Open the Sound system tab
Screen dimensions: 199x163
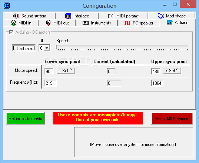(30, 16)
